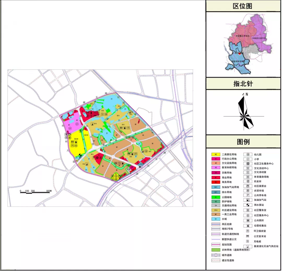Click the green G1 公园绿地 swatch
Viewport: 282px width, 271px height.
coord(216,197)
